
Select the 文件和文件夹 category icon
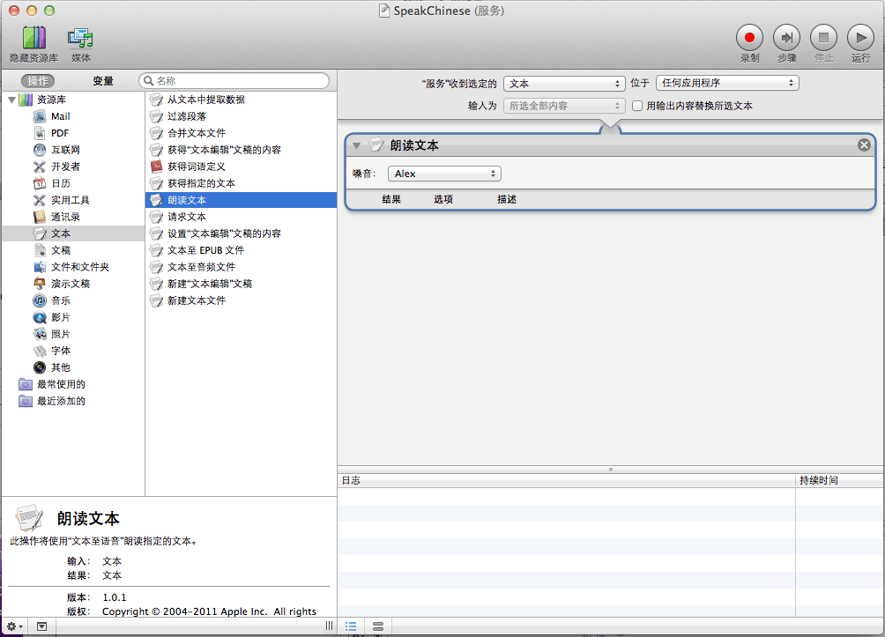point(40,267)
